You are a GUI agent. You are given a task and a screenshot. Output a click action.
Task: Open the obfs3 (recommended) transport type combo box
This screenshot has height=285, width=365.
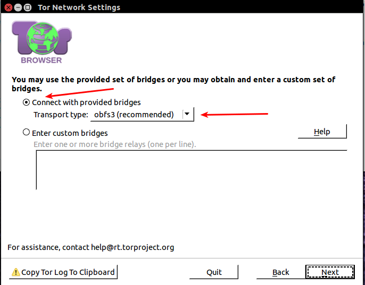(x=135, y=114)
